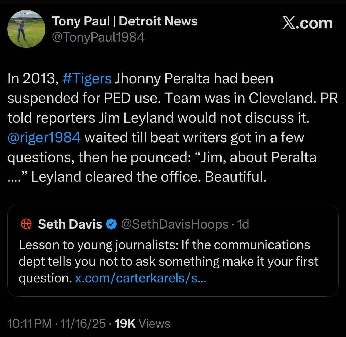Click Seth Davis's basketball avatar icon
The height and width of the screenshot is (337, 346).
click(26, 224)
